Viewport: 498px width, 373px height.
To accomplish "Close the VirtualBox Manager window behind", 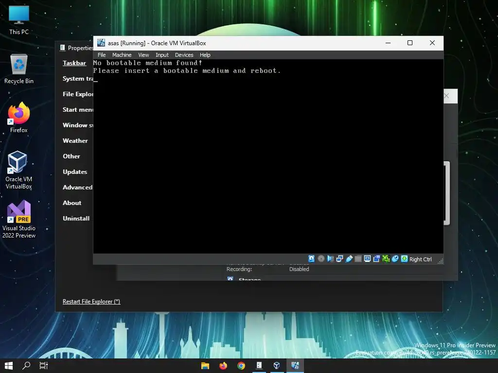I will coord(446,96).
